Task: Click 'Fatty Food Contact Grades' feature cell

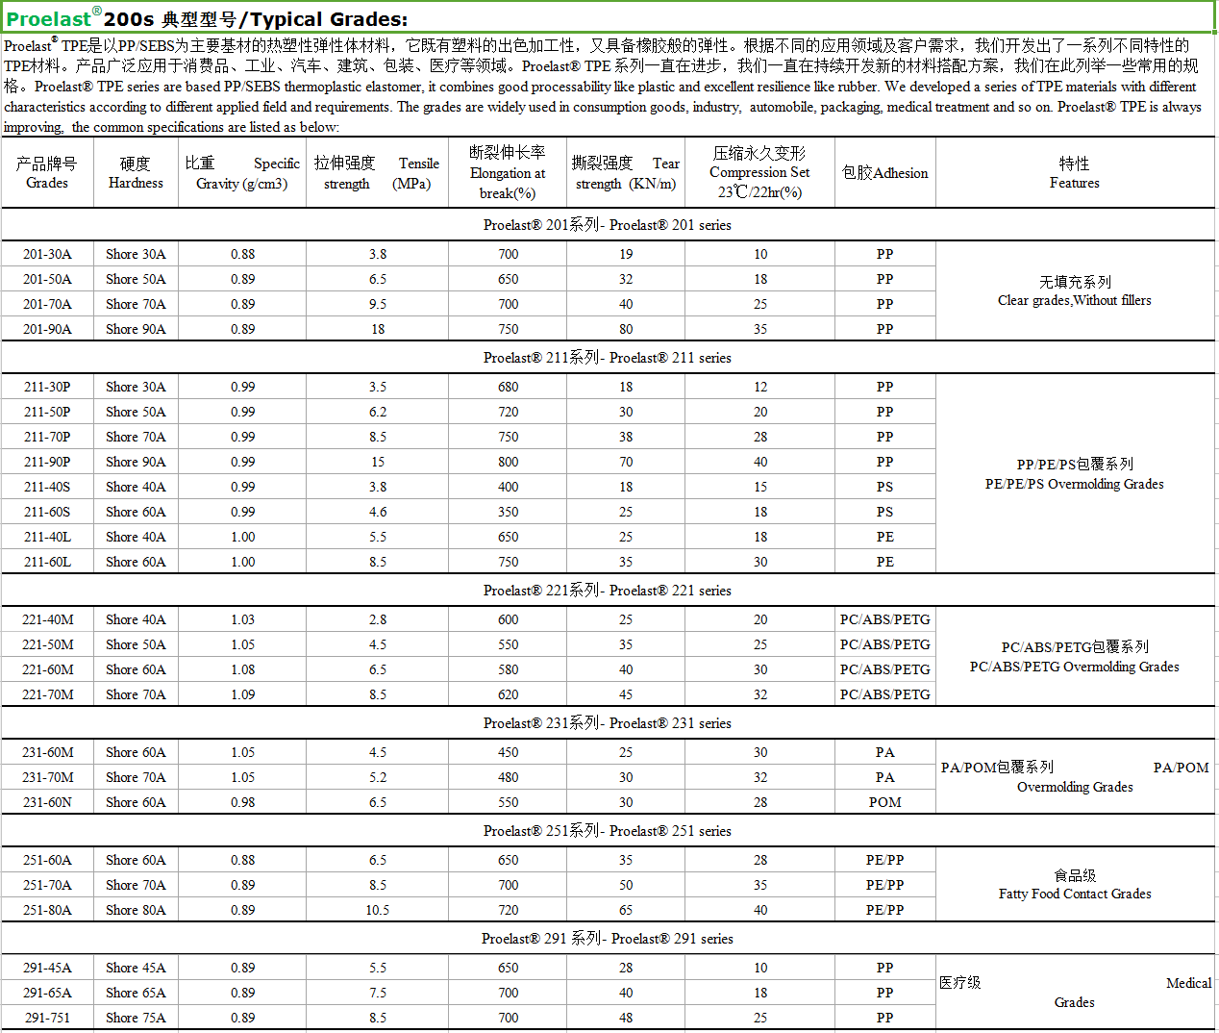Action: coord(1075,885)
